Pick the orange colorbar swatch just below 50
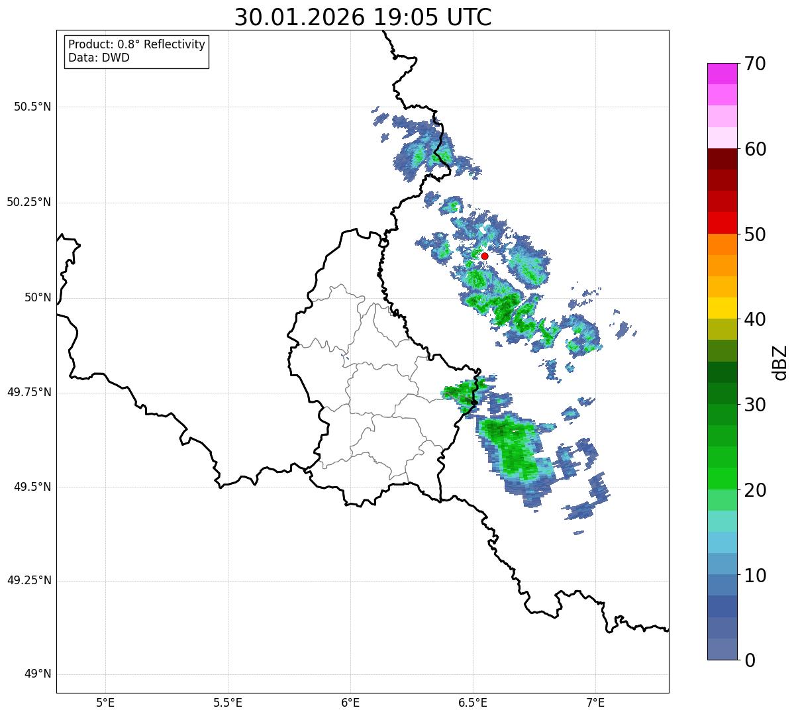 tap(722, 244)
